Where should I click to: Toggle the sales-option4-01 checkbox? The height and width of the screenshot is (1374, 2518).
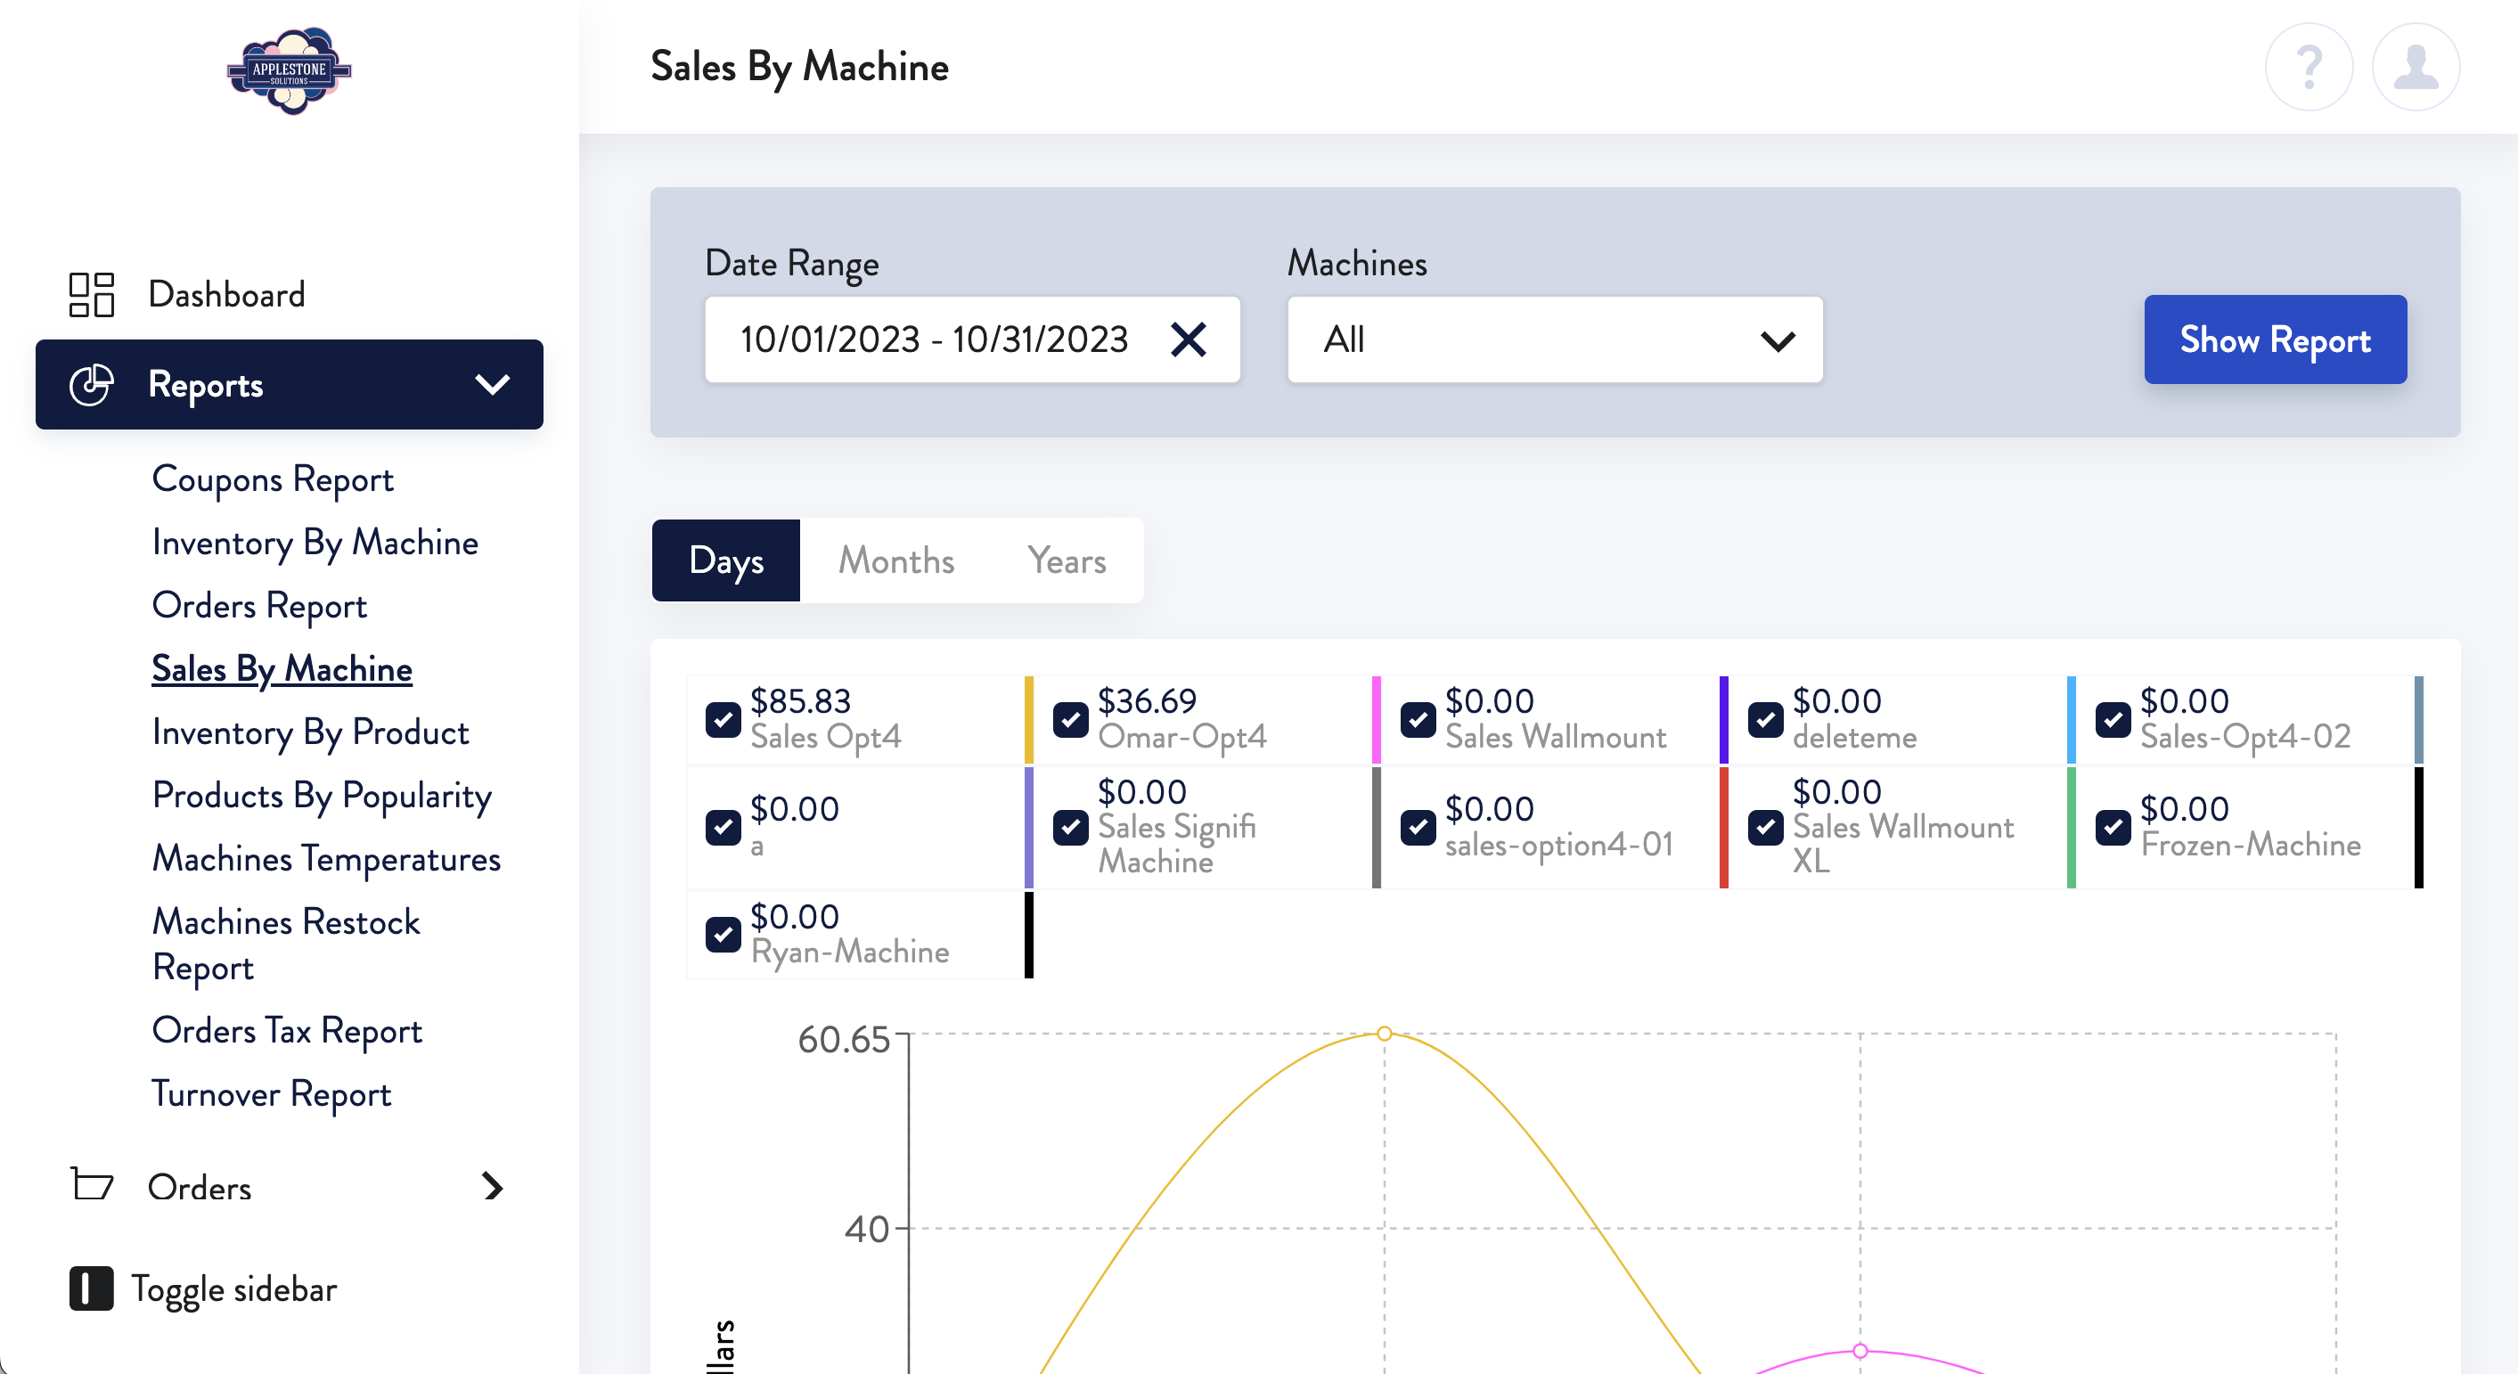pyautogui.click(x=1418, y=827)
